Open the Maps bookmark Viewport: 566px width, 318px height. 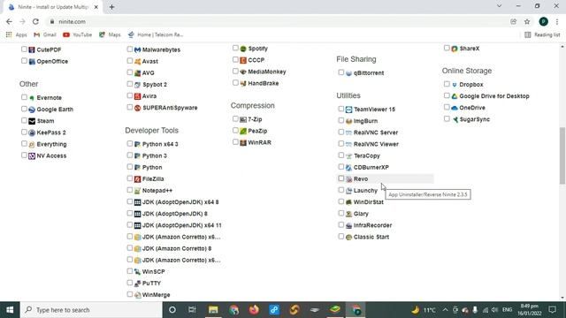pos(110,34)
